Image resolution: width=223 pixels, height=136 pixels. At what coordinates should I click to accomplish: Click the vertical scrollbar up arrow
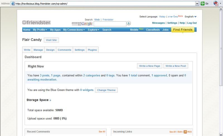tap(221, 9)
